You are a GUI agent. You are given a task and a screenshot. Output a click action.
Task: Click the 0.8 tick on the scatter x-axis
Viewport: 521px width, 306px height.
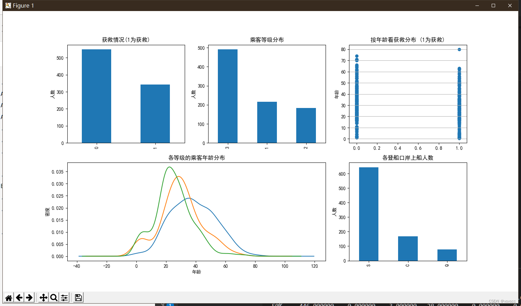438,148
